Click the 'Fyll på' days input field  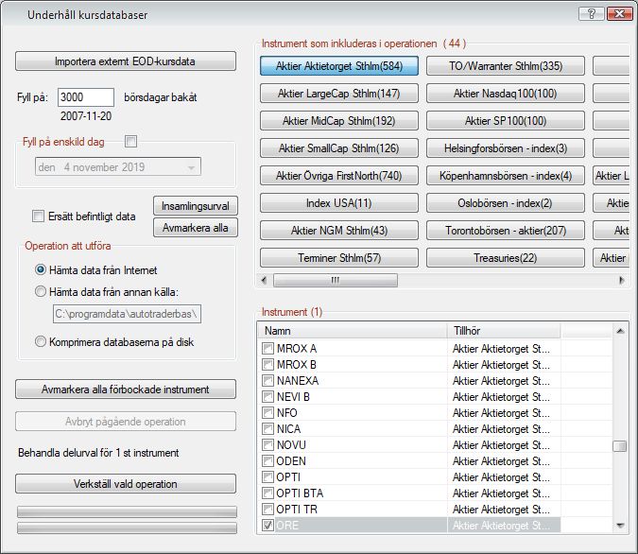click(85, 97)
